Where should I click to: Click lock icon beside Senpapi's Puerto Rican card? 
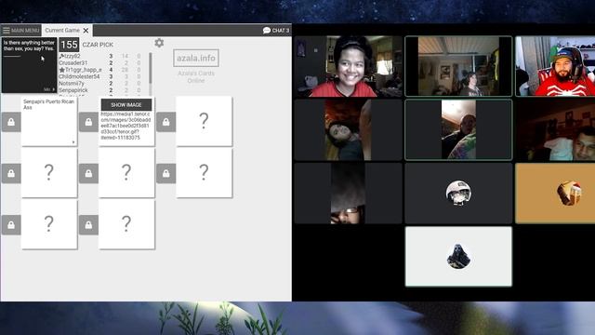[x=11, y=122]
